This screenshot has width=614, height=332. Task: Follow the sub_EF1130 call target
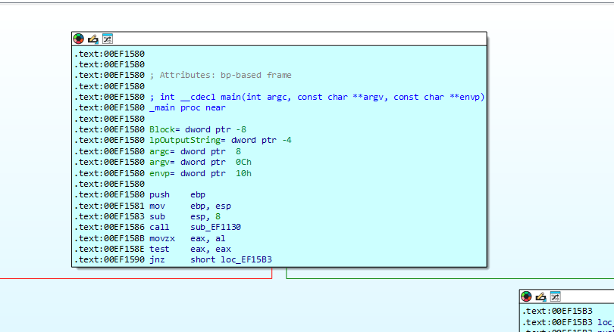click(x=216, y=228)
